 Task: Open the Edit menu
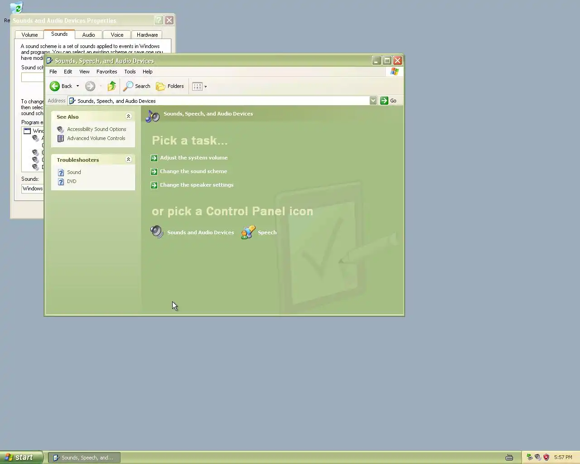[x=68, y=72]
